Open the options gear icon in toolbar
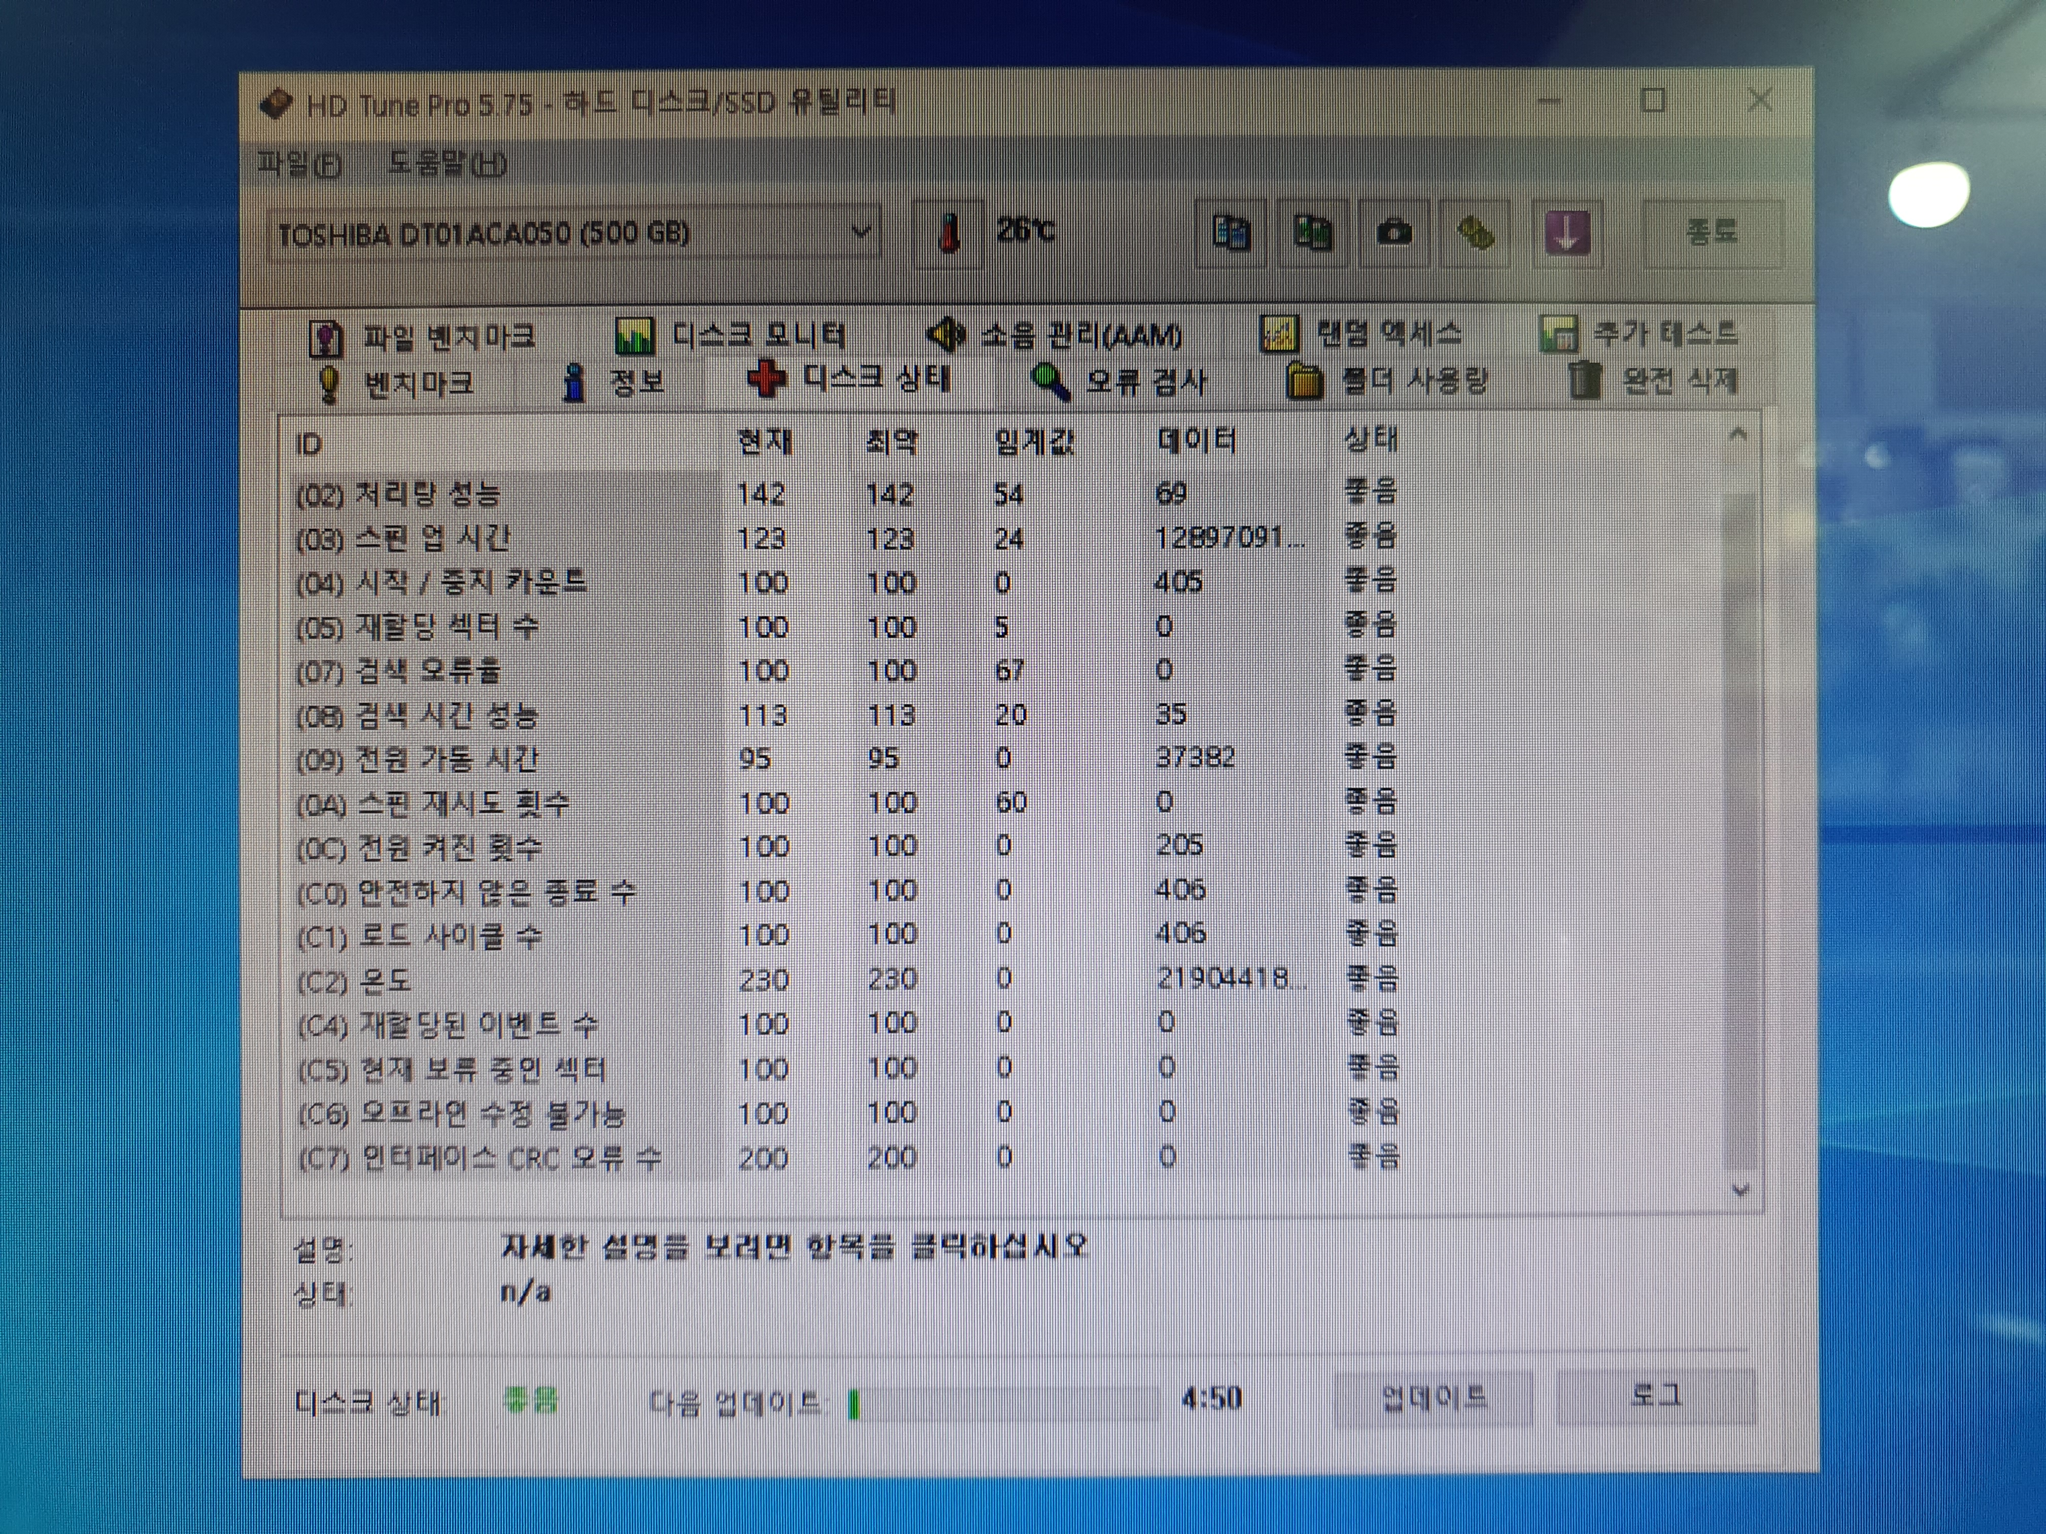2046x1534 pixels. 1475,233
